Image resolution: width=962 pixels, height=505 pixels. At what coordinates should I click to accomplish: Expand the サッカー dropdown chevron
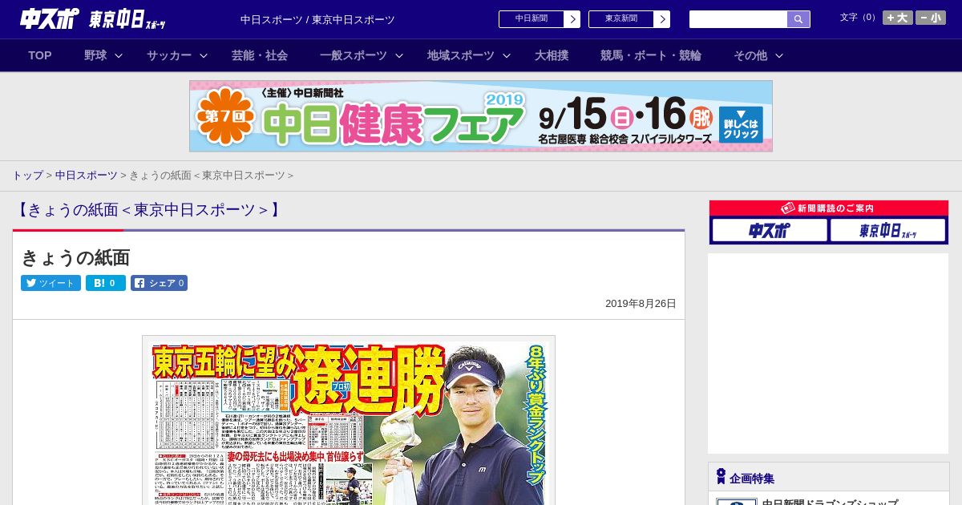204,55
